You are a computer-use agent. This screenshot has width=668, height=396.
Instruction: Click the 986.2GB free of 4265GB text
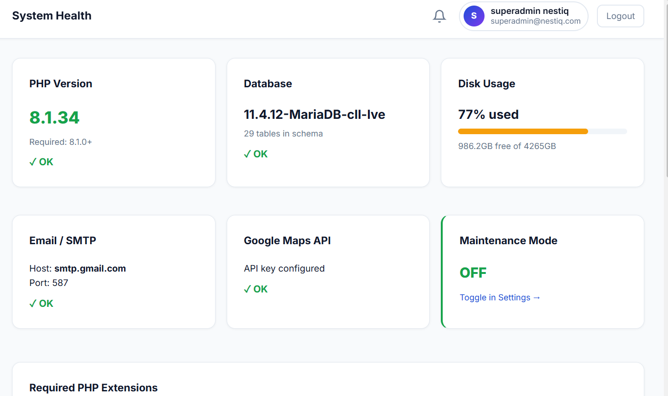click(507, 146)
